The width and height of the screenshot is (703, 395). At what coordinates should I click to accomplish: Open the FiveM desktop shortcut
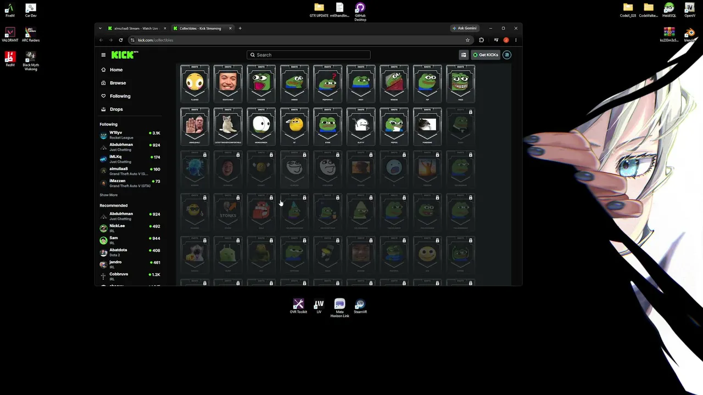click(x=10, y=10)
